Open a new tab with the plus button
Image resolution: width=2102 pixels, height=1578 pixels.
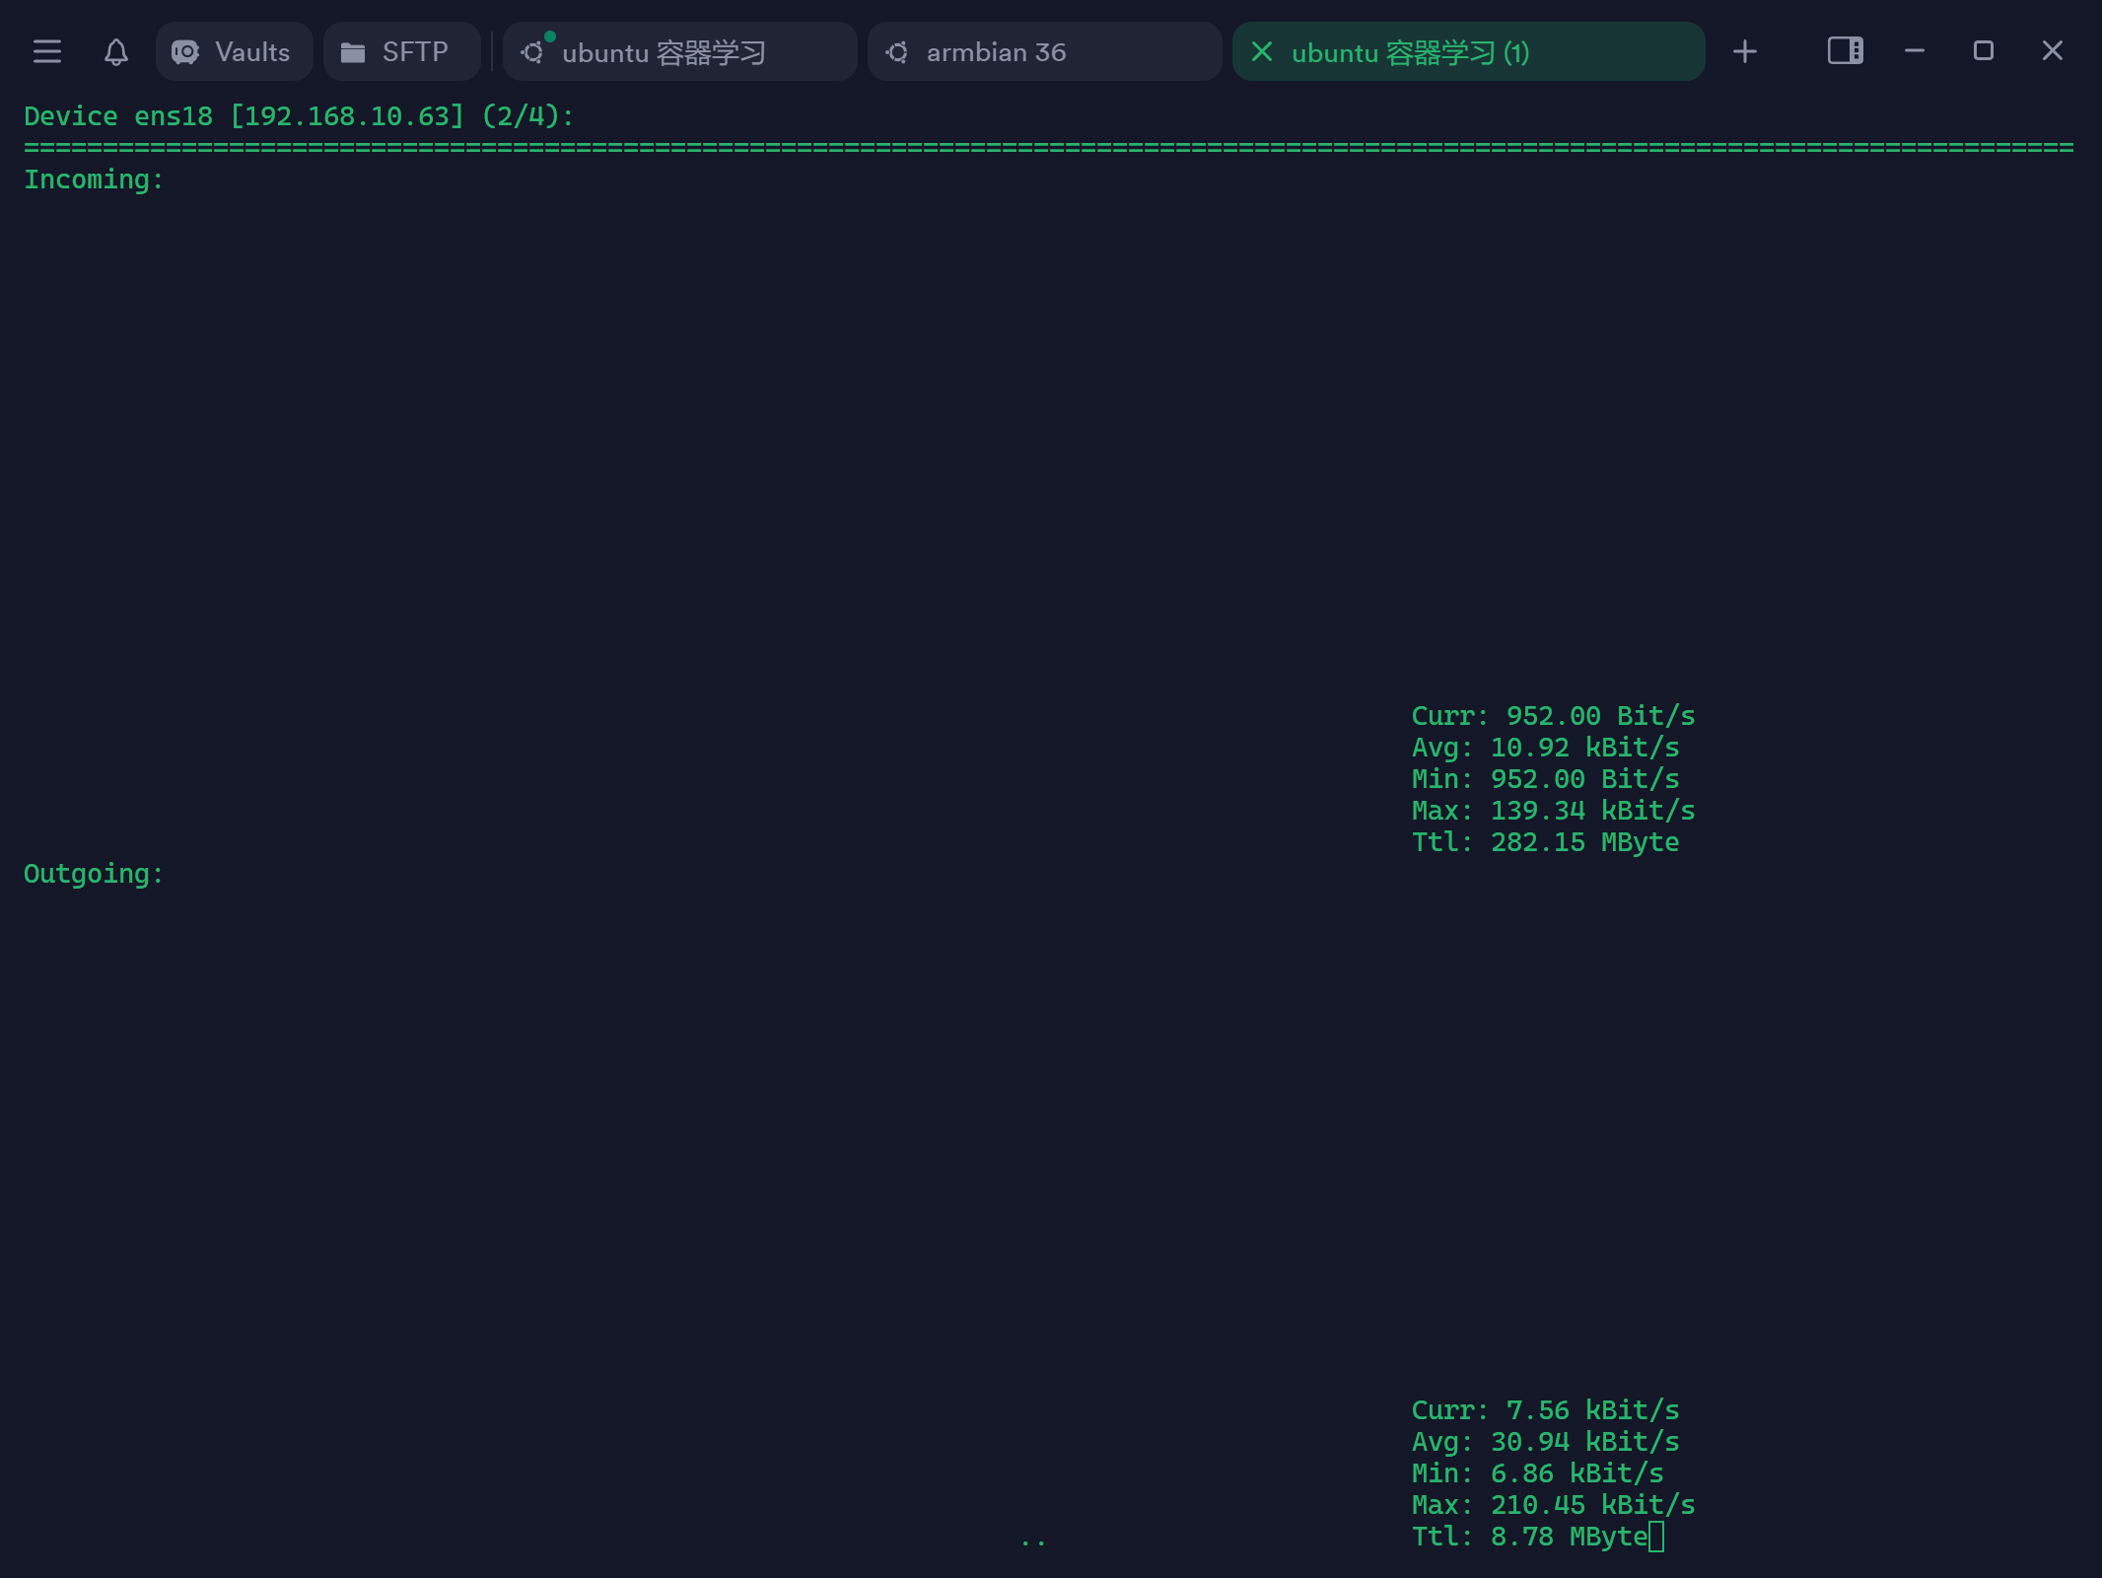pyautogui.click(x=1744, y=51)
